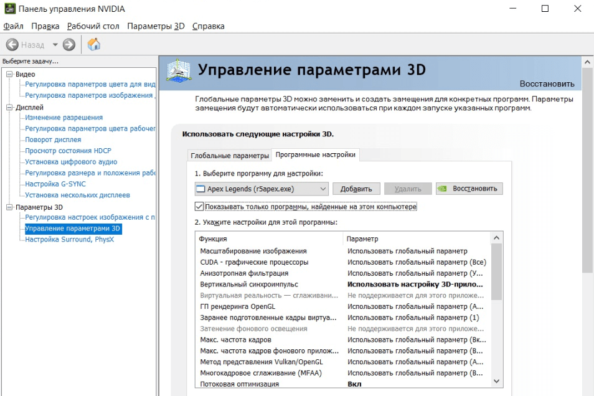Click Восстановить link in the header

pyautogui.click(x=547, y=83)
